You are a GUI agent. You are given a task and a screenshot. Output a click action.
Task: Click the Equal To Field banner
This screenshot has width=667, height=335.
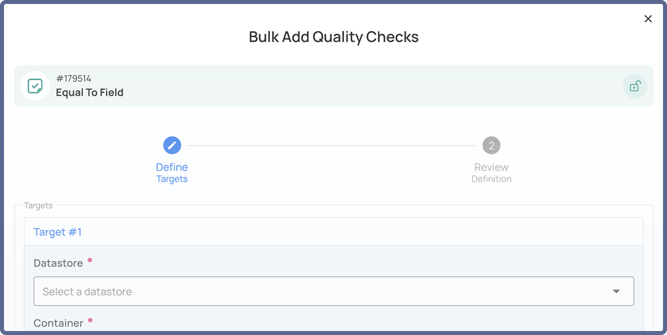click(x=333, y=86)
